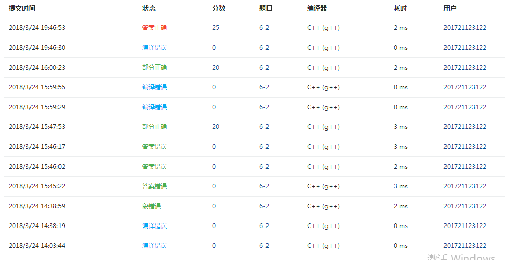Open 答案错误 status for 15:45:22 submission
The width and height of the screenshot is (505, 260).
click(155, 186)
